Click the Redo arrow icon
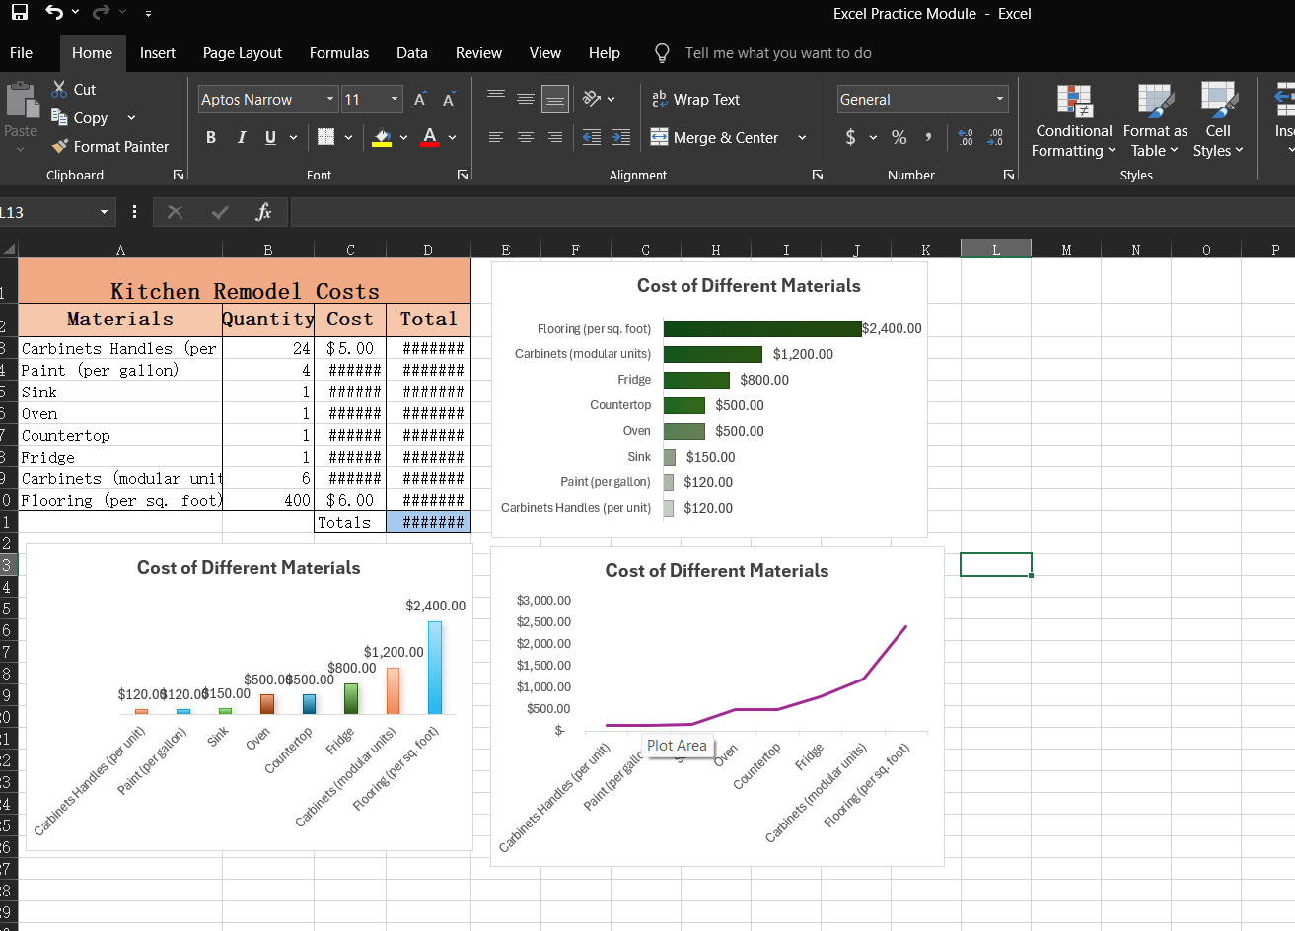The width and height of the screenshot is (1295, 931). (101, 13)
